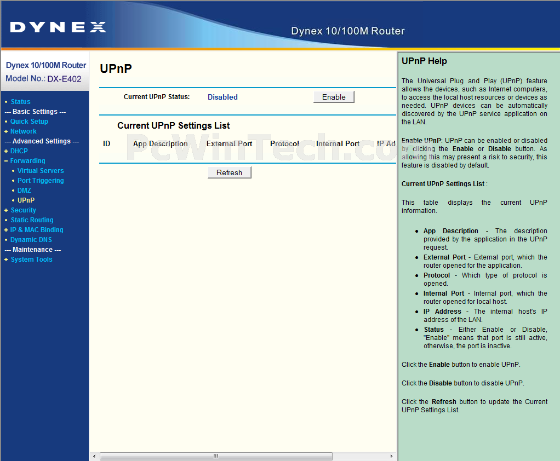Click the Dynex logo in header
Screen dimensions: 560x461
(58, 27)
